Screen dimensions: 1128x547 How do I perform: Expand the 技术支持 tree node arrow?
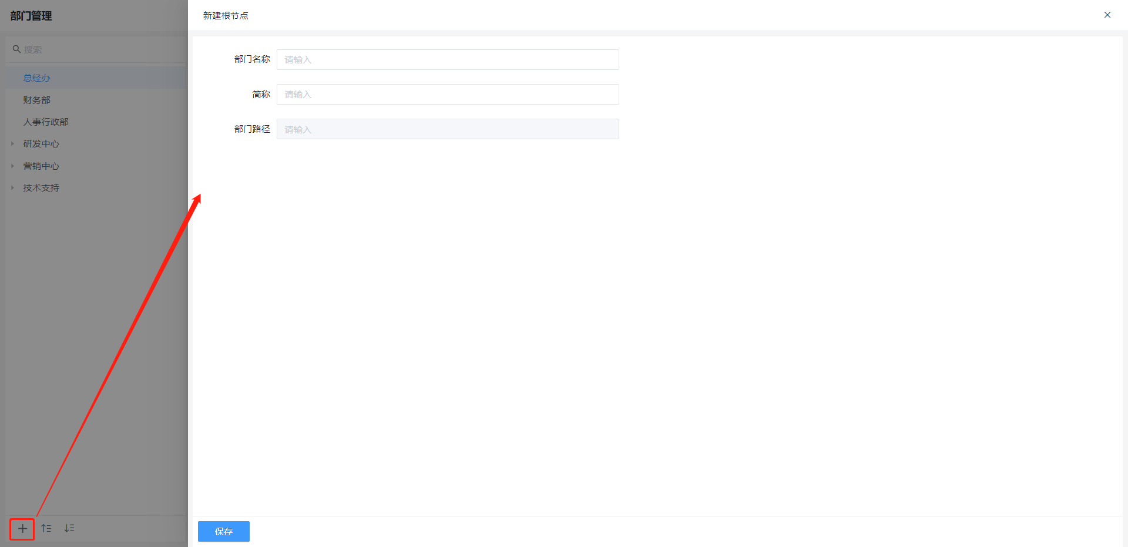12,188
